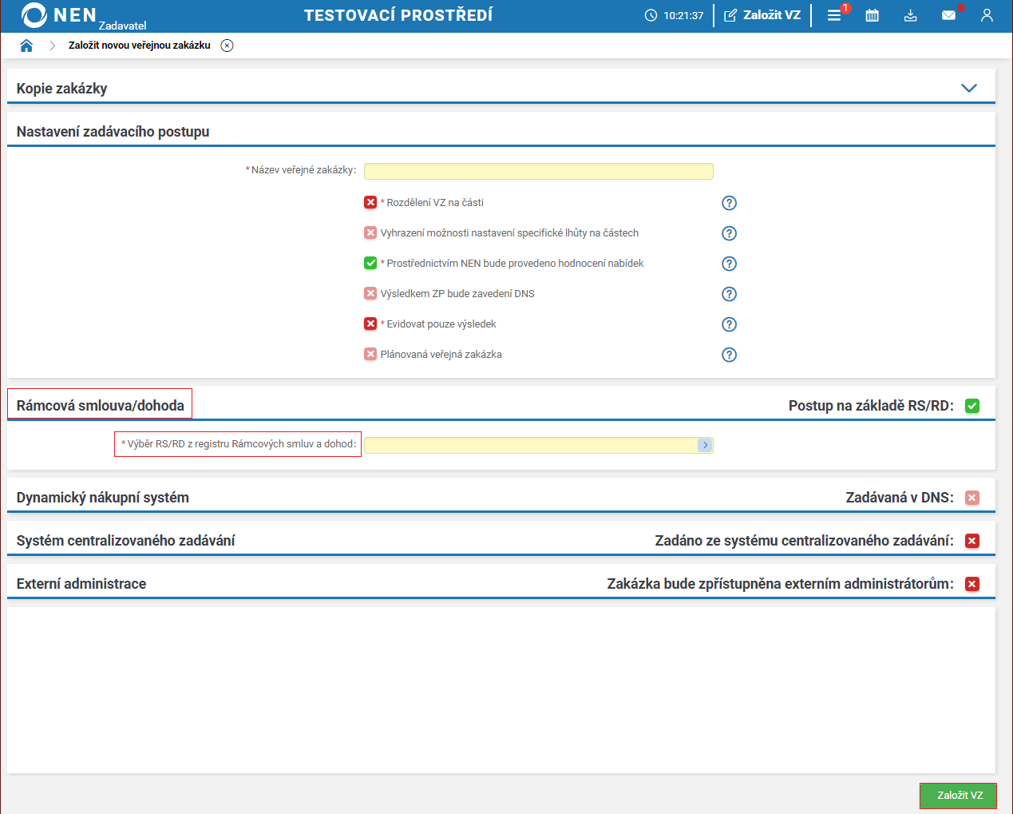Click help icon next to Rozdělení VZ na části
The width and height of the screenshot is (1013, 814).
[x=729, y=203]
